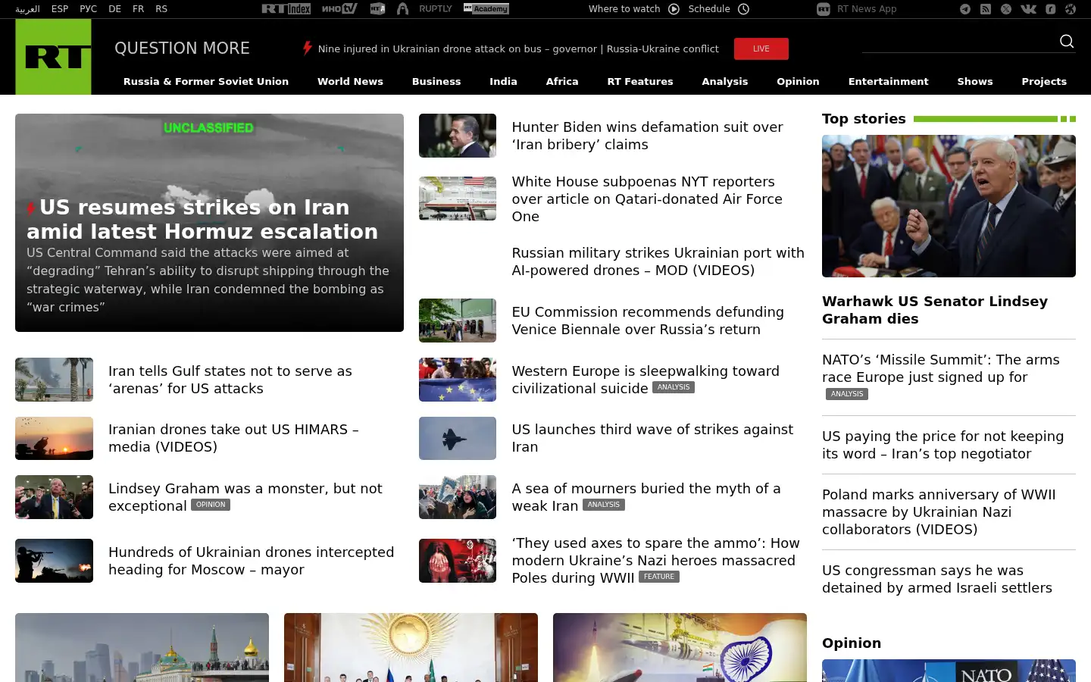This screenshot has height=682, width=1091.
Task: Open the RT Index logo link
Action: point(286,9)
